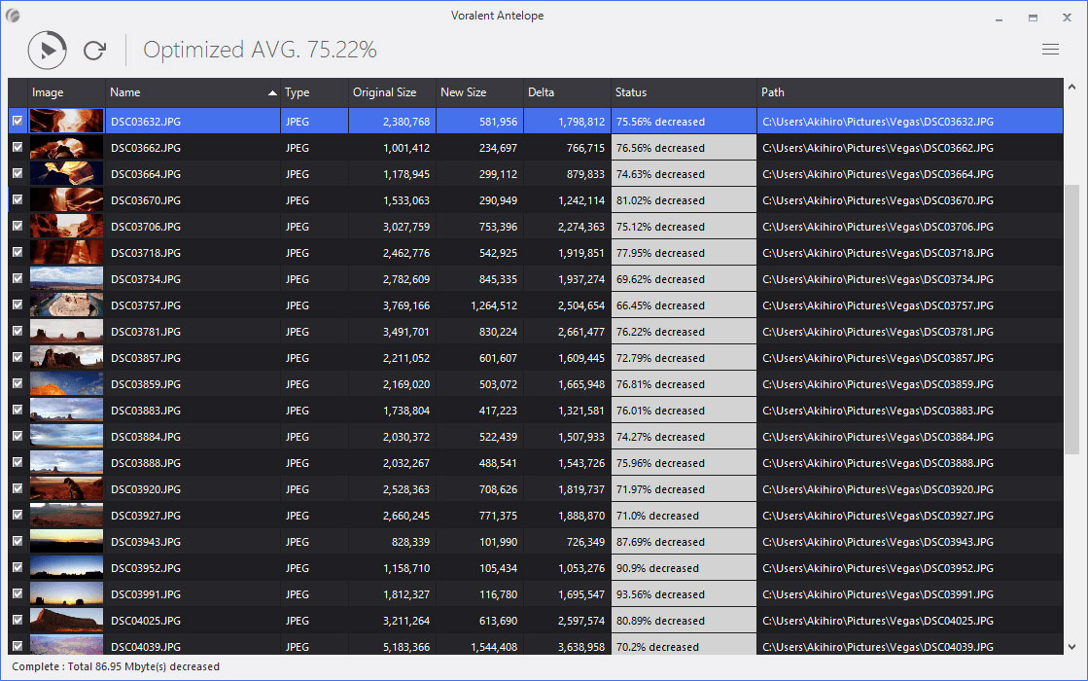Image resolution: width=1088 pixels, height=681 pixels.
Task: Uncheck the checkbox for DSC03632.JPG
Action: (18, 122)
